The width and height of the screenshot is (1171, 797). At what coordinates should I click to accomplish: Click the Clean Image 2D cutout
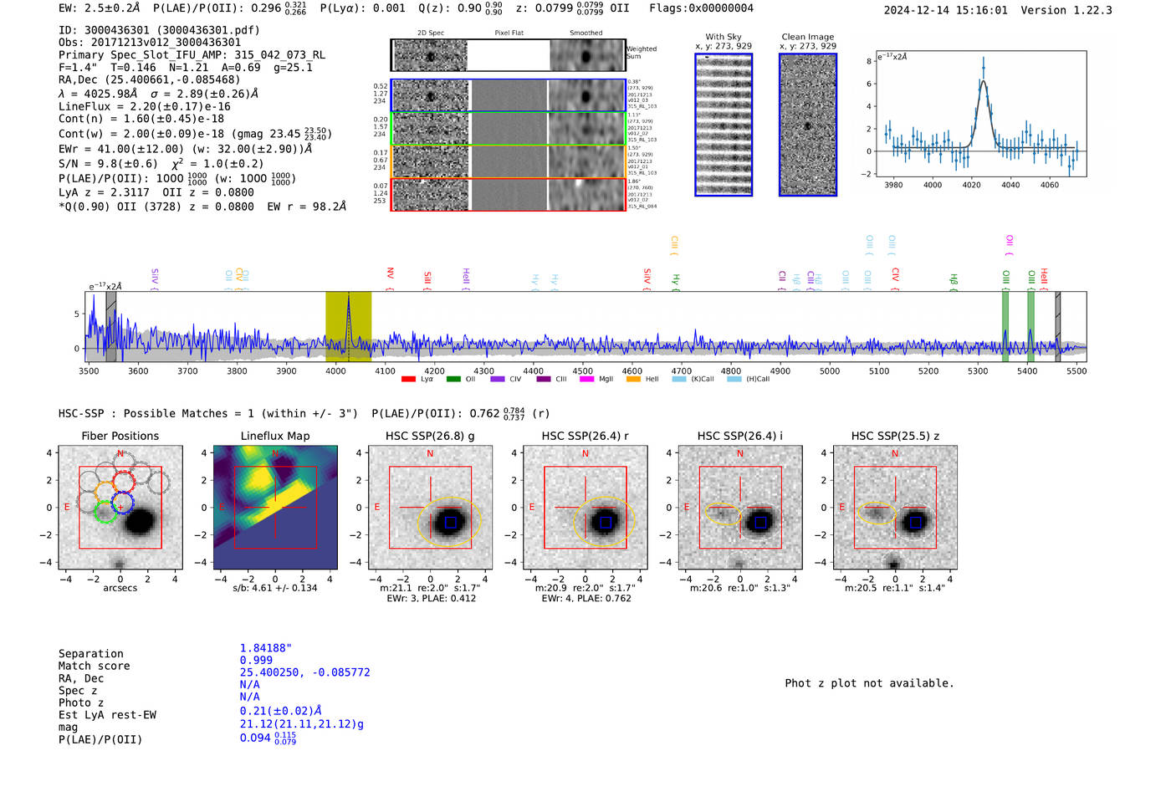pyautogui.click(x=808, y=125)
